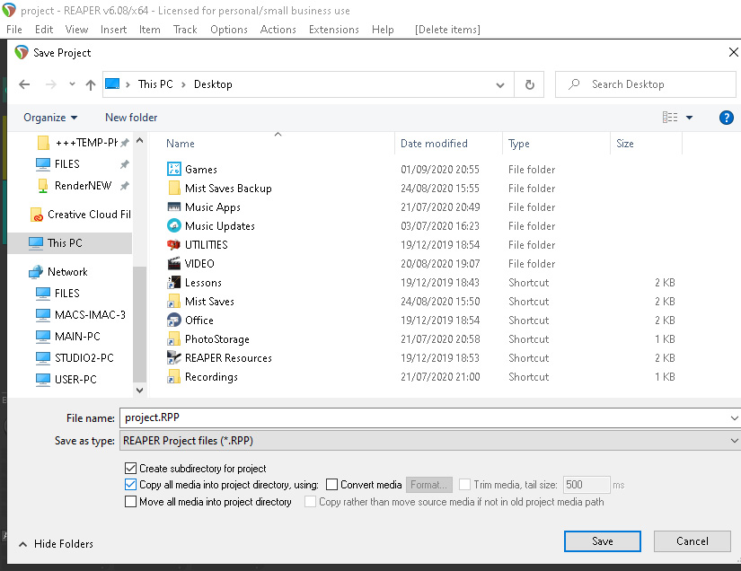Screen dimensions: 741x571
Task: Click the REAPER Resources shortcut icon
Action: 174,358
